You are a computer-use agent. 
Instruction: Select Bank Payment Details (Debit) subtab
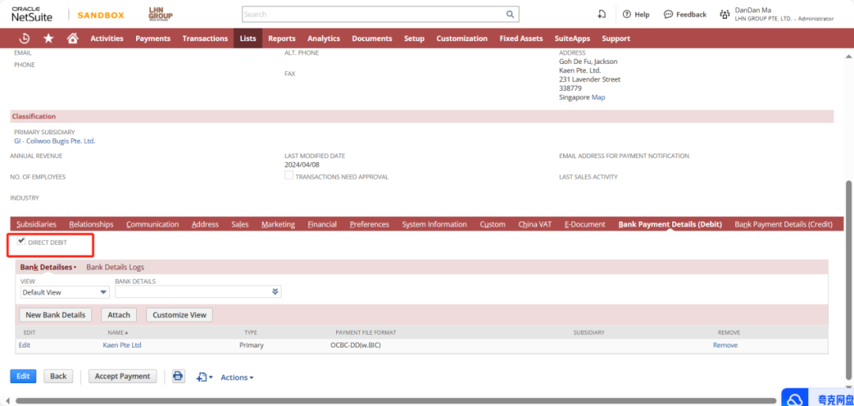(671, 224)
